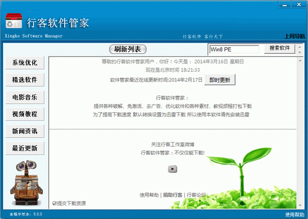The width and height of the screenshot is (308, 219).
Task: Open the 行客论坛 link
Action: click(x=196, y=195)
